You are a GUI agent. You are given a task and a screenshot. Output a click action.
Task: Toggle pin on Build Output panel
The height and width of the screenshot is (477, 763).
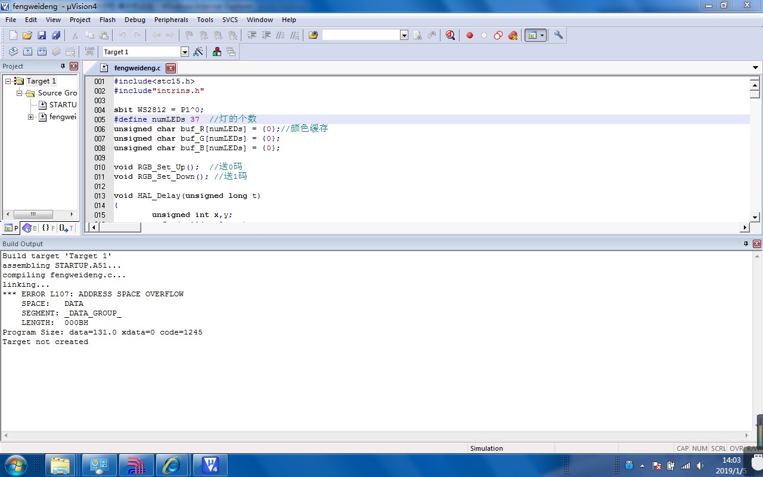pyautogui.click(x=746, y=244)
